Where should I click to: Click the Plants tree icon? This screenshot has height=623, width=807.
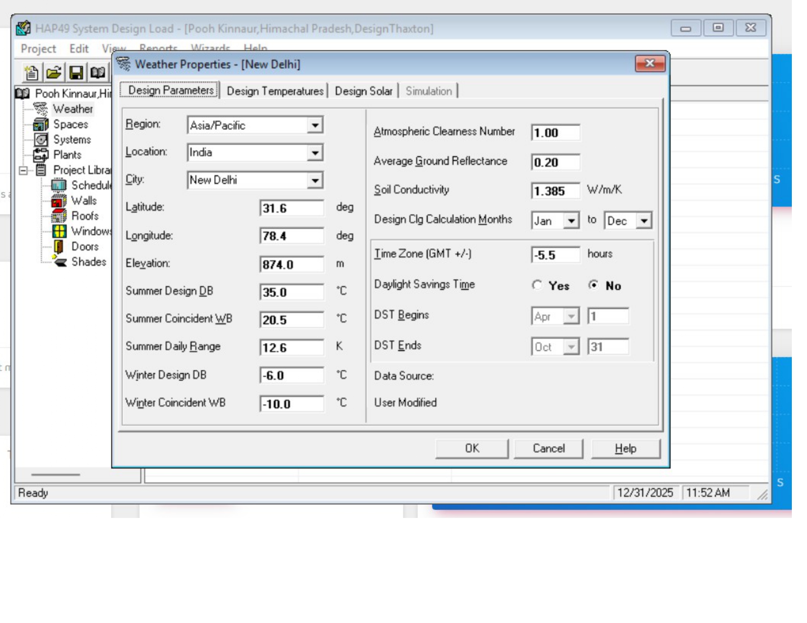click(41, 155)
